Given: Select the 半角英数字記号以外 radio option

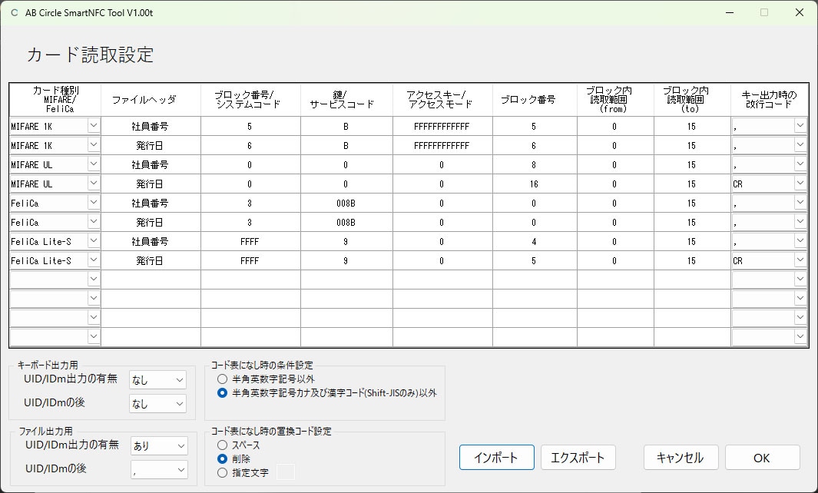Looking at the screenshot, I should point(223,379).
